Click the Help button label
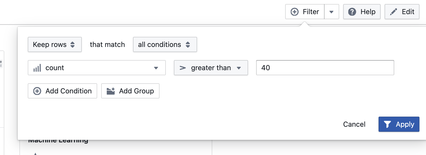 368,12
